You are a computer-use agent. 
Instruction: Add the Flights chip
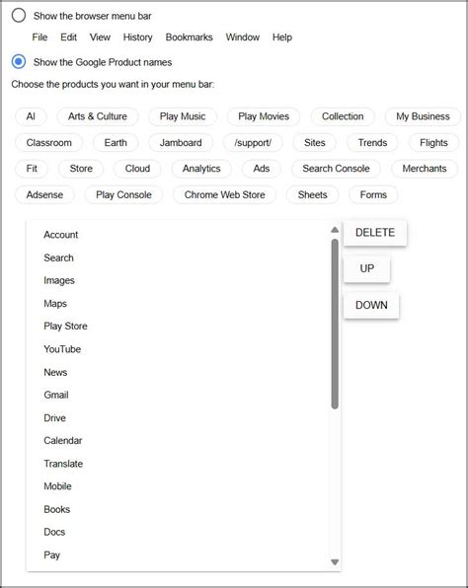(433, 142)
